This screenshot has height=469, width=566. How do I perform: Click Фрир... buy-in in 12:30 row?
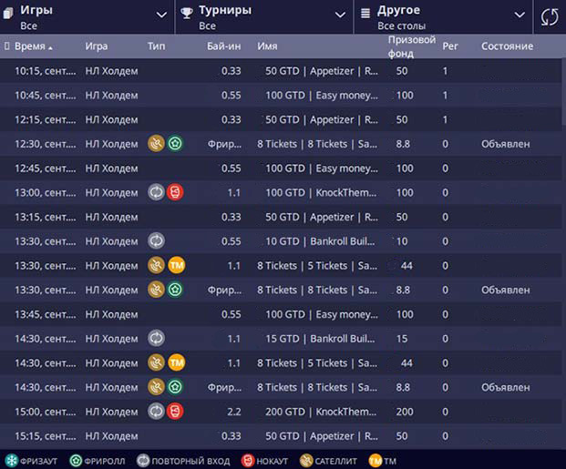(x=224, y=144)
